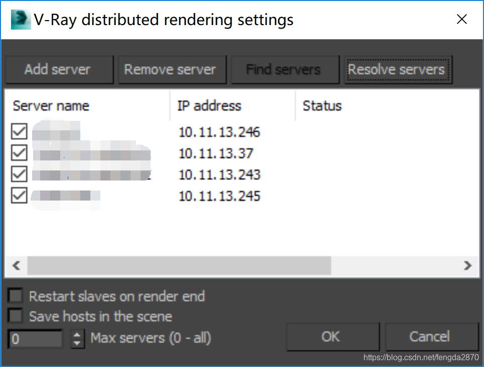The image size is (484, 367).
Task: Uncheck the server at 10.11.13.243
Action: pyautogui.click(x=19, y=174)
